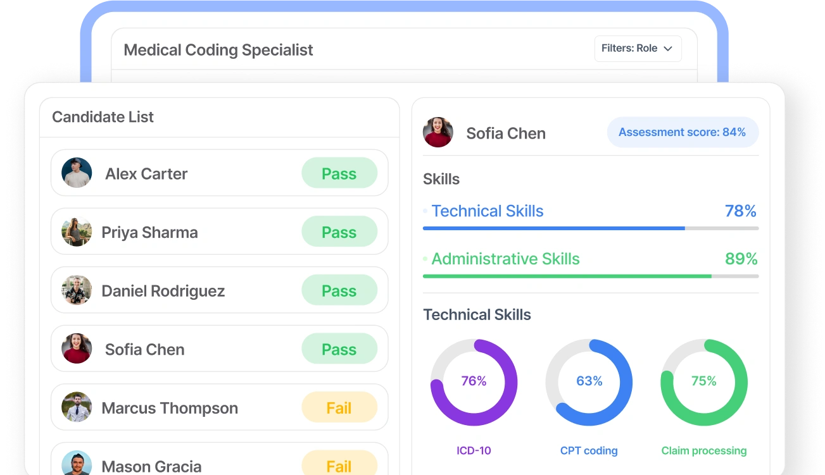
Task: Click the blue Technical Skills label
Action: click(488, 211)
